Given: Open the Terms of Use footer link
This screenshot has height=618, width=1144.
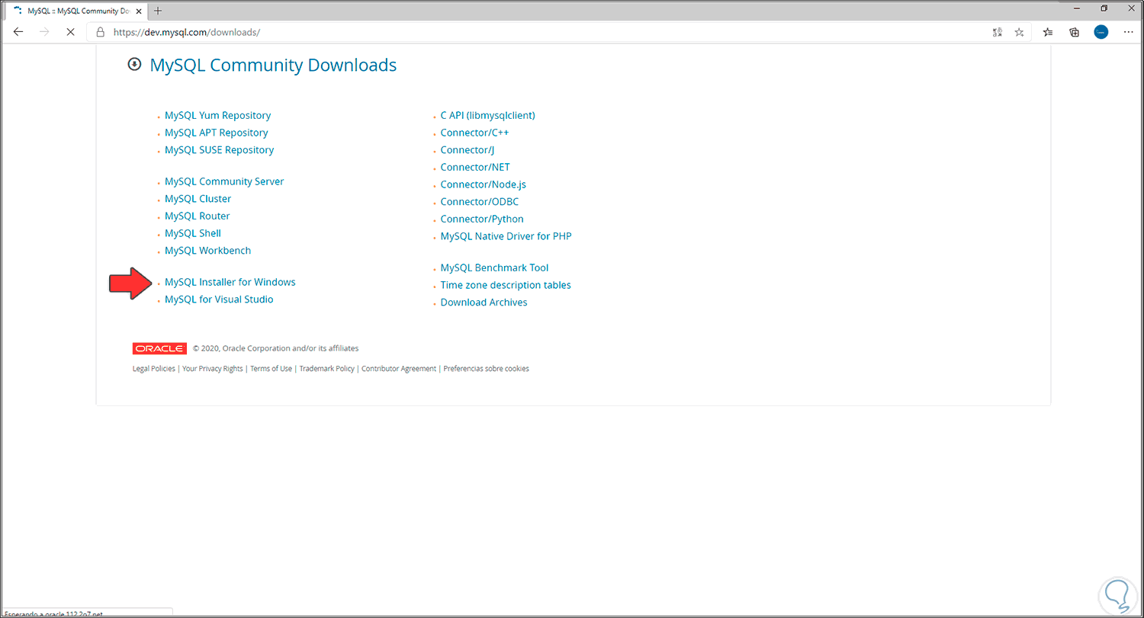Looking at the screenshot, I should (x=271, y=369).
